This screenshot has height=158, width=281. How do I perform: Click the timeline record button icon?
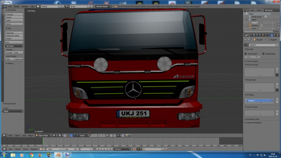click(134, 149)
